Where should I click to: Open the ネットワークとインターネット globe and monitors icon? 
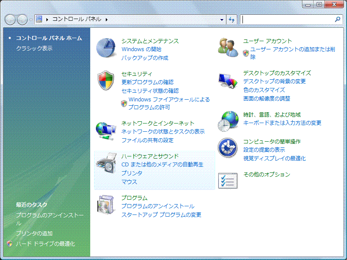(x=106, y=131)
